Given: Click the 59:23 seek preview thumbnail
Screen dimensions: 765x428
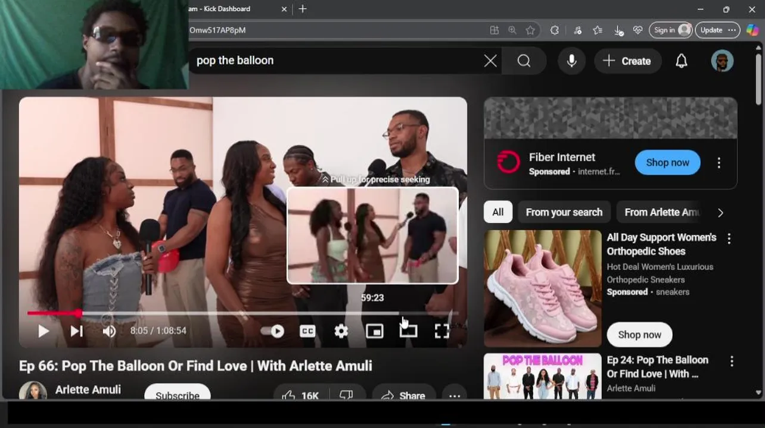Looking at the screenshot, I should pyautogui.click(x=372, y=236).
